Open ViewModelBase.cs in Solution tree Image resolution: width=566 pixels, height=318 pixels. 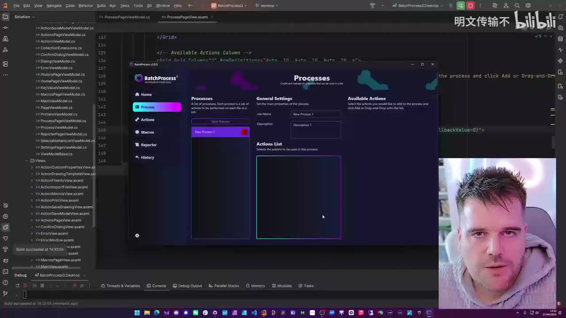(54, 154)
